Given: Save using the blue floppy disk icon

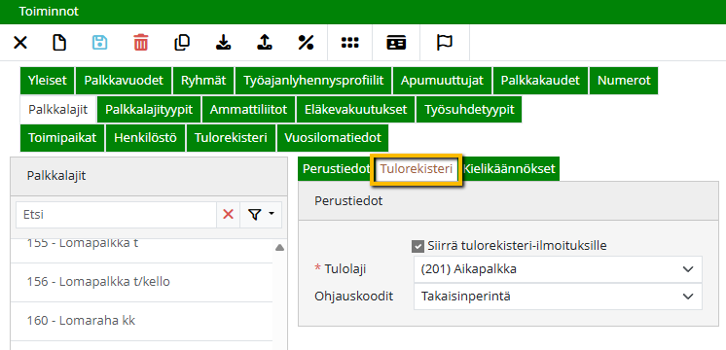Looking at the screenshot, I should tap(99, 43).
